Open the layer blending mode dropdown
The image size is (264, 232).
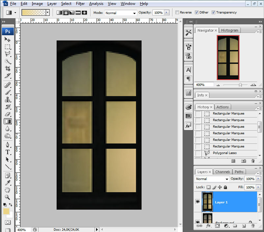[212, 179]
